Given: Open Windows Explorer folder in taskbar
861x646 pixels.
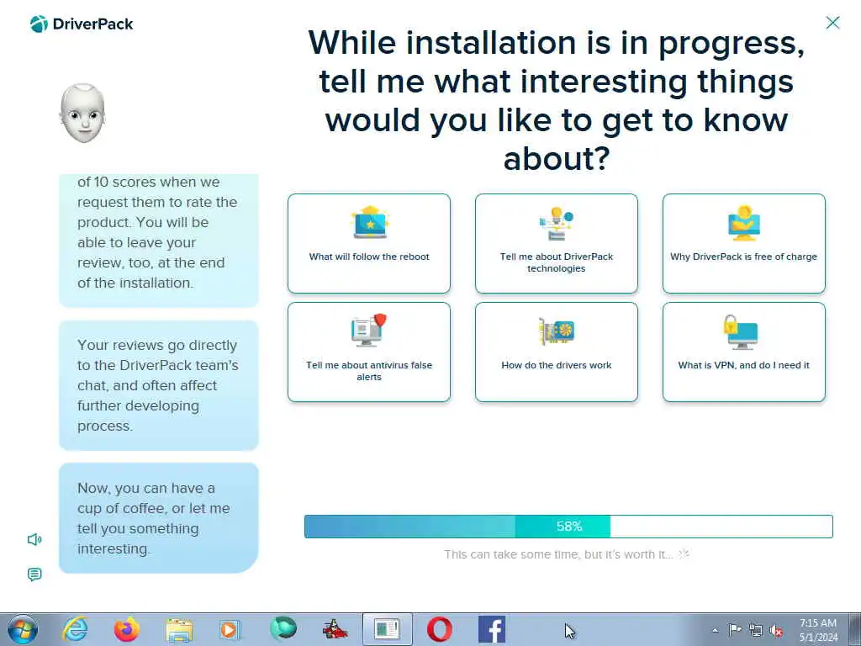Looking at the screenshot, I should coord(179,630).
